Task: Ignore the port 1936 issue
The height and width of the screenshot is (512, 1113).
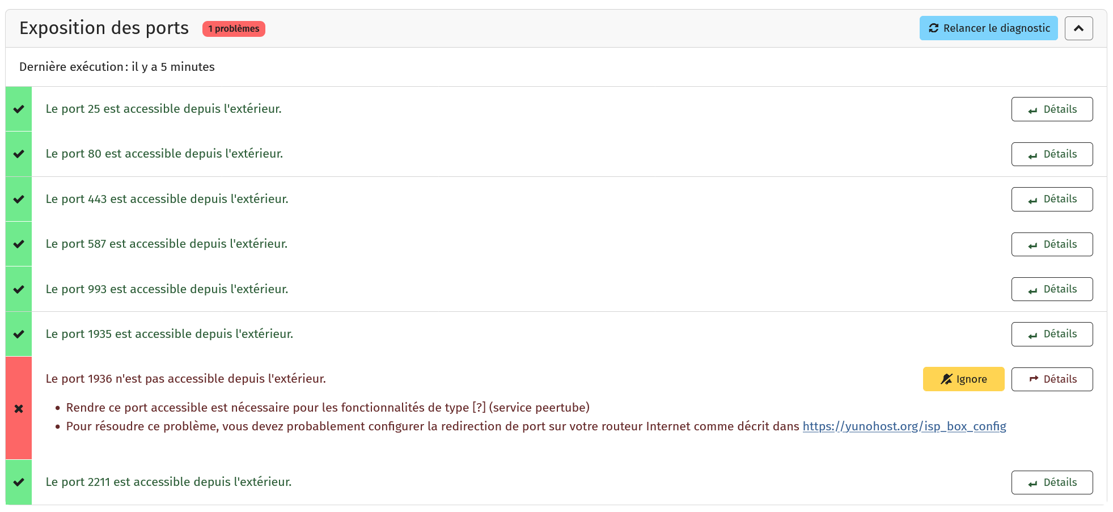Action: pos(963,379)
